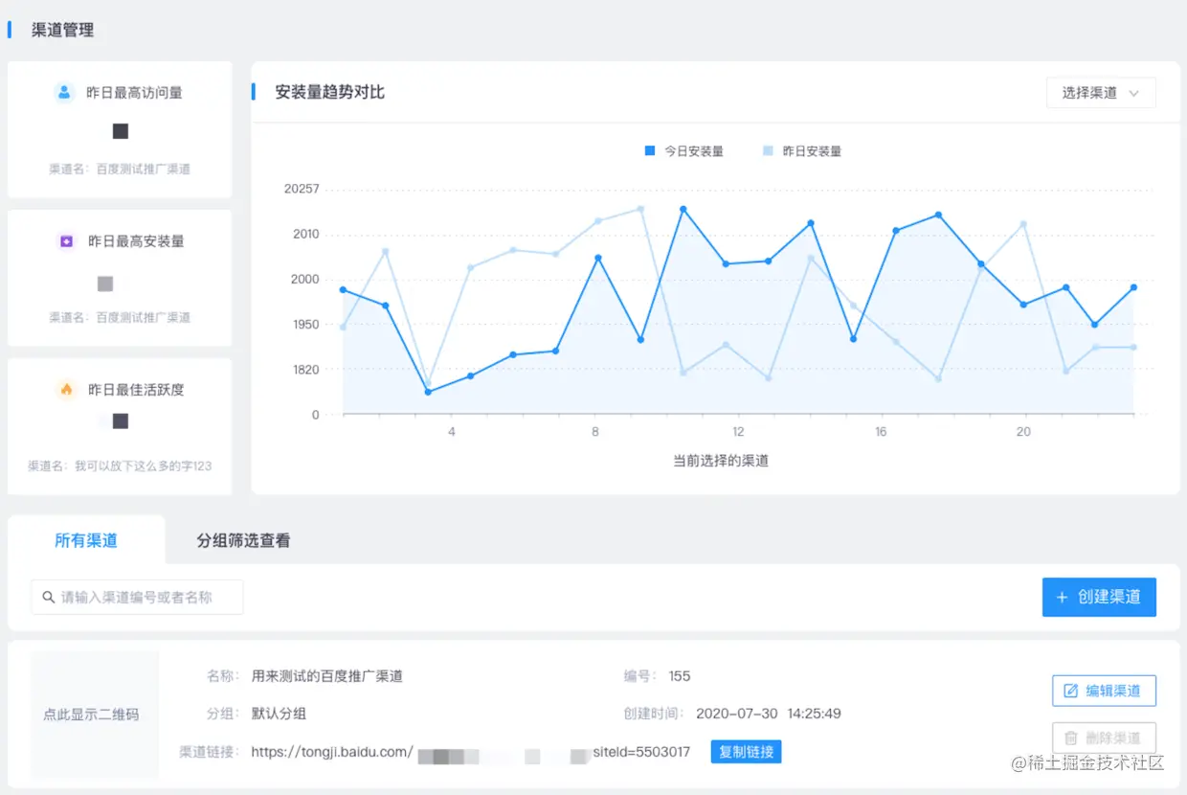Click the channel name 用来测试的百度推广渠道
This screenshot has width=1187, height=795.
coord(327,676)
